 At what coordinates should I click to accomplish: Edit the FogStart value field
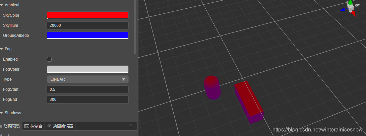click(88, 89)
